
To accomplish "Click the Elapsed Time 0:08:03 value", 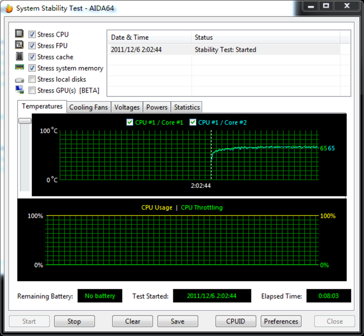I will (x=328, y=296).
